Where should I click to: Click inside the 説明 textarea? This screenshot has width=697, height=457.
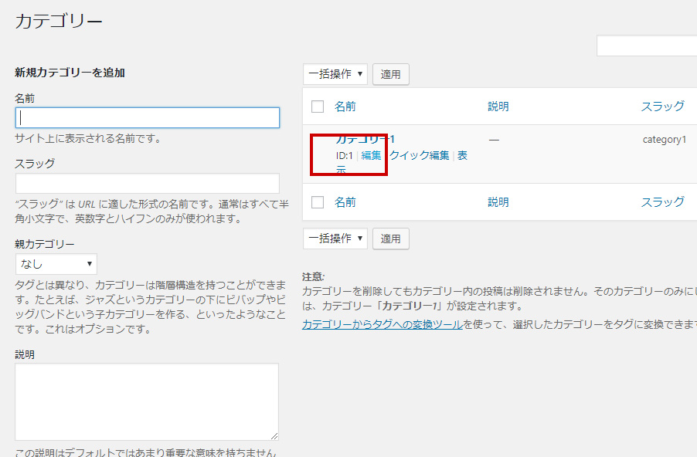(x=147, y=401)
